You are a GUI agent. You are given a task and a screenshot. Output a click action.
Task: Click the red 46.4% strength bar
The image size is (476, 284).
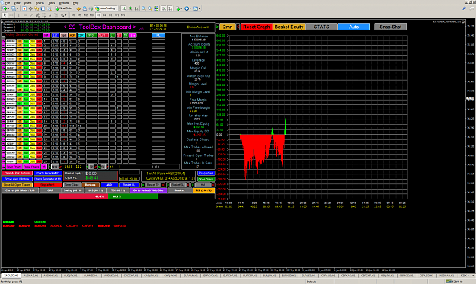tap(84, 196)
